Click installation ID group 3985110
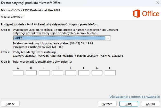Image resolution: width=161 pixels, height=108 pixels. click(55, 56)
